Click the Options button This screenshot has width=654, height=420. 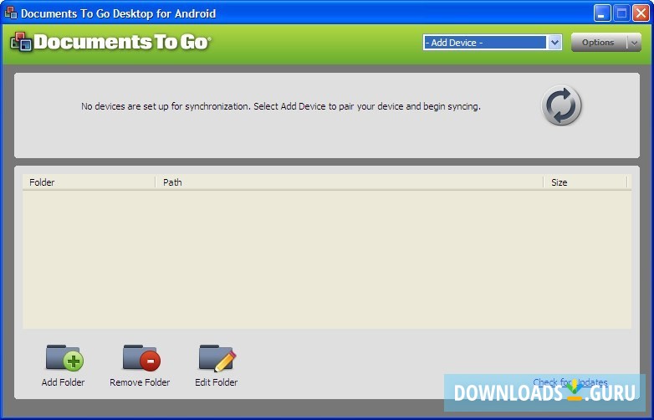[x=599, y=43]
